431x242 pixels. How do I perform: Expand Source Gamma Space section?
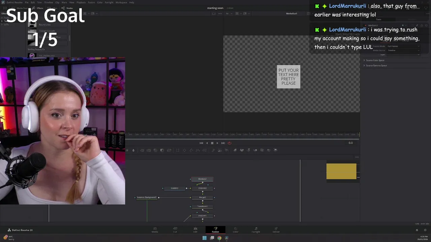(x=375, y=66)
